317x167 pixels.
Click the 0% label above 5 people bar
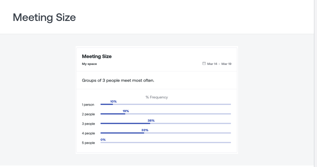pyautogui.click(x=103, y=139)
